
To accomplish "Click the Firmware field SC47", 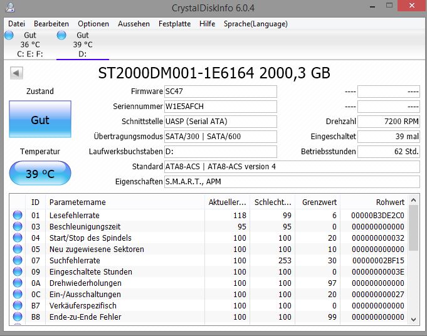I will click(221, 92).
